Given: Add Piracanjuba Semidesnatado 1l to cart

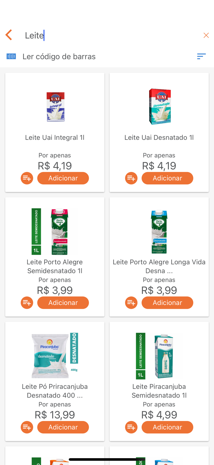Looking at the screenshot, I should pyautogui.click(x=167, y=427).
